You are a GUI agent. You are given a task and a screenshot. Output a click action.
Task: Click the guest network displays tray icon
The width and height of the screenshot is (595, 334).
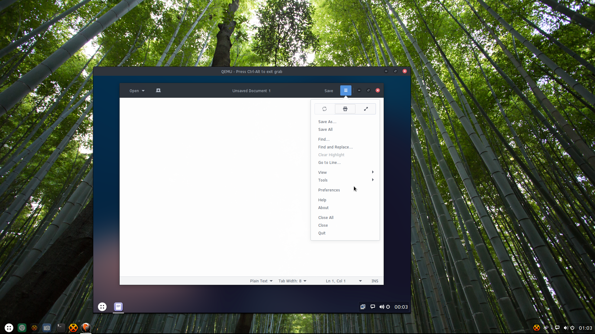[x=363, y=307]
